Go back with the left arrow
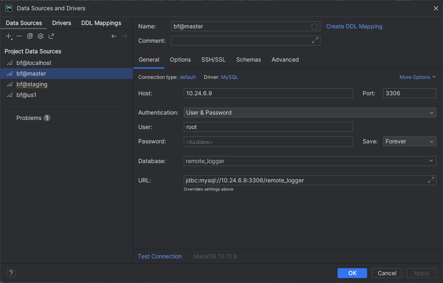The width and height of the screenshot is (443, 283). tap(114, 36)
